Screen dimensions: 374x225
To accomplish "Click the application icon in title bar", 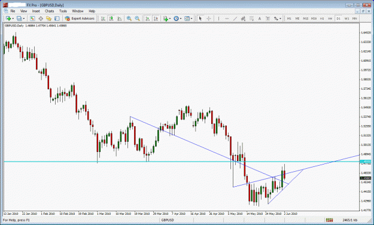I will (5, 5).
